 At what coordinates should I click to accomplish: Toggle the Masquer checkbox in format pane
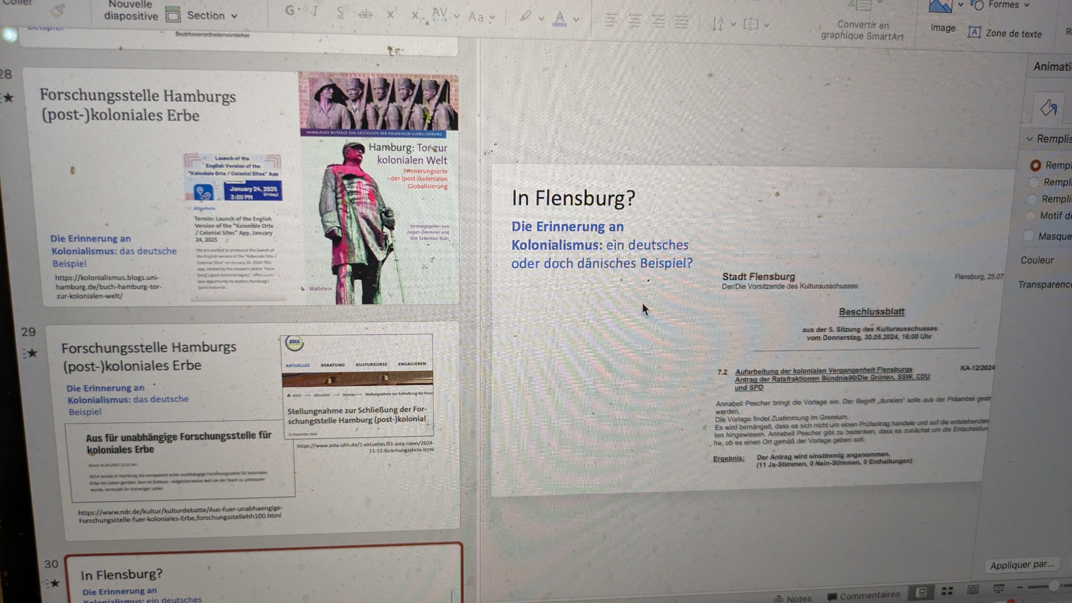(1028, 236)
